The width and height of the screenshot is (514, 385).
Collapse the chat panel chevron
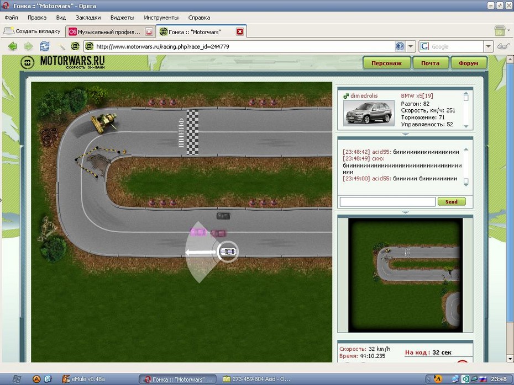405,212
